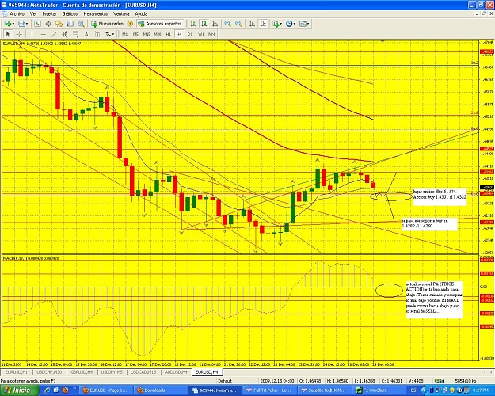495x396 pixels.
Task: Zoom in the chart with plus magnifier
Action: click(x=227, y=24)
